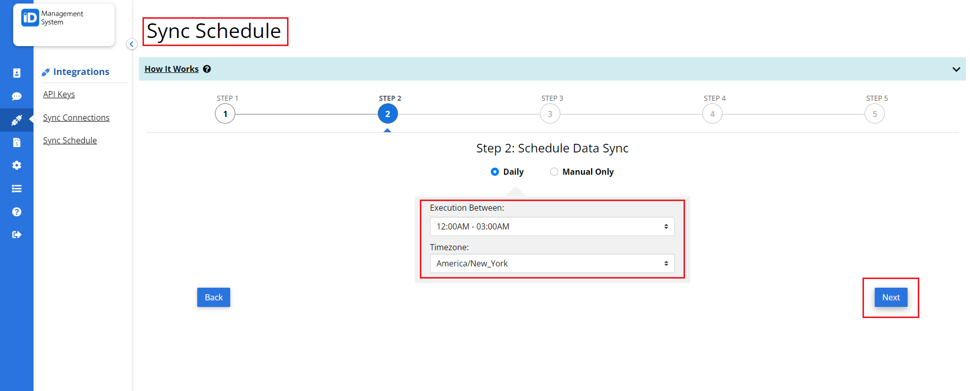Click the Integrations heading

tap(81, 72)
